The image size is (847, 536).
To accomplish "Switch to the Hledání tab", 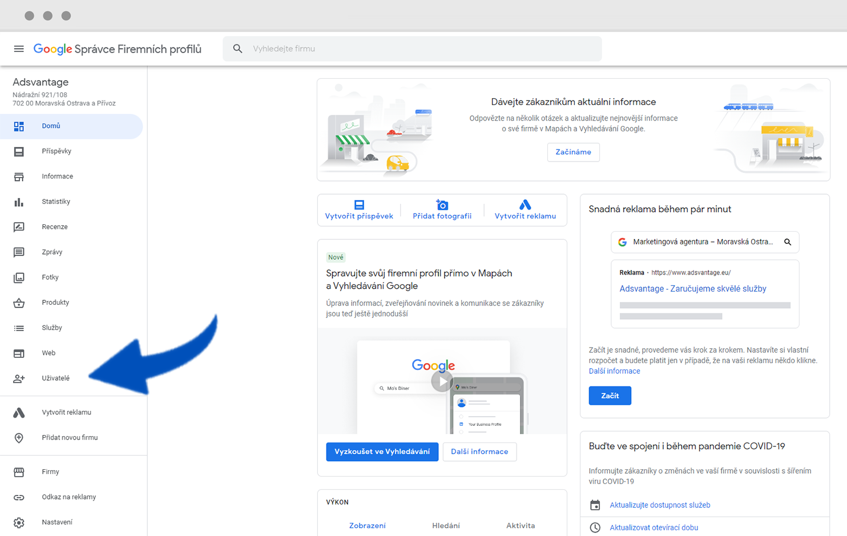I will (446, 526).
